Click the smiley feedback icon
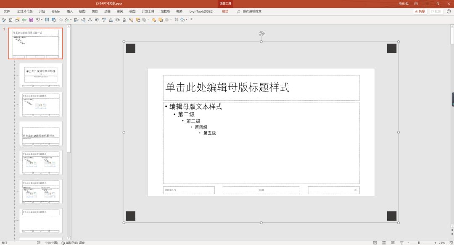Viewport: 454px width, 245px height. click(x=449, y=11)
